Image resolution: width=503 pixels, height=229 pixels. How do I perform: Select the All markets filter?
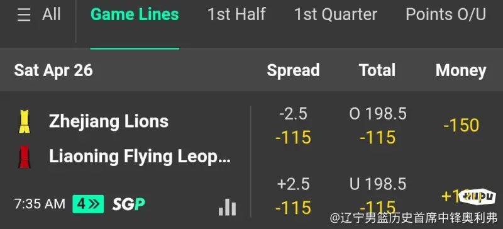pos(52,14)
